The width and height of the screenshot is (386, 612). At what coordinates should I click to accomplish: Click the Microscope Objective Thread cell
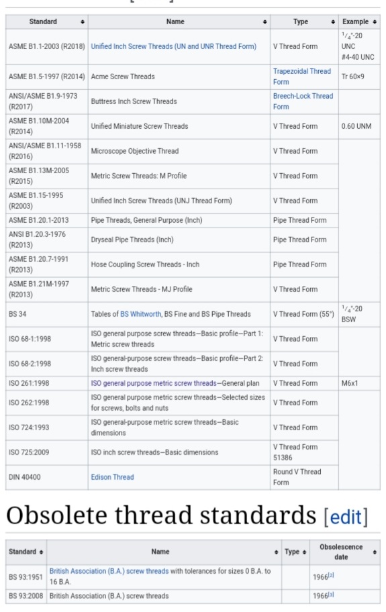(x=179, y=152)
